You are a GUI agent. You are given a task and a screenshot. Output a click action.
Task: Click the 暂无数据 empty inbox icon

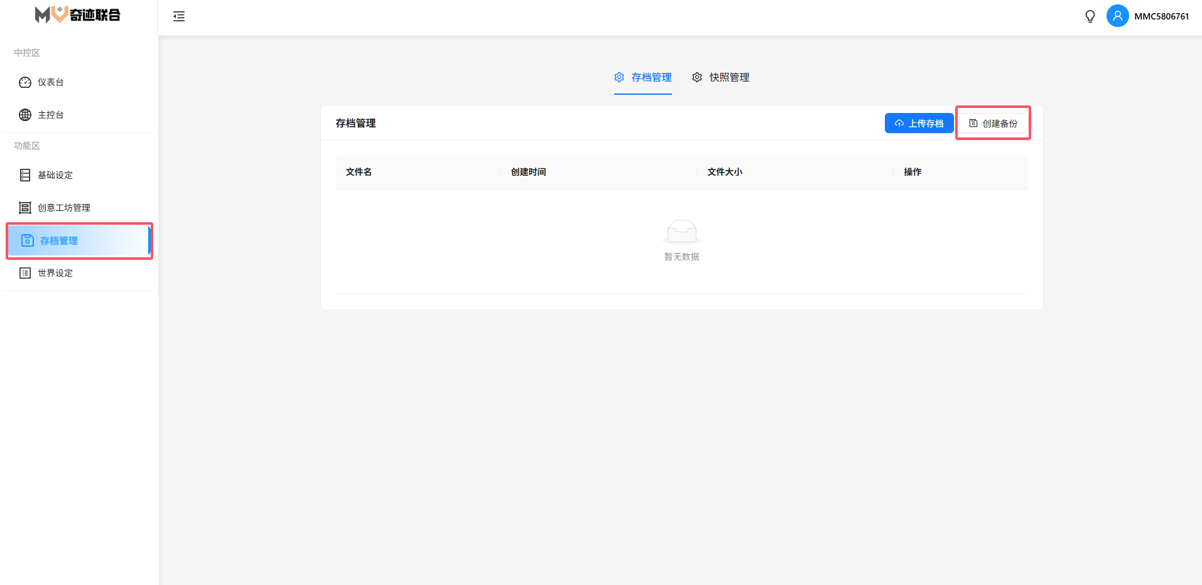coord(681,232)
